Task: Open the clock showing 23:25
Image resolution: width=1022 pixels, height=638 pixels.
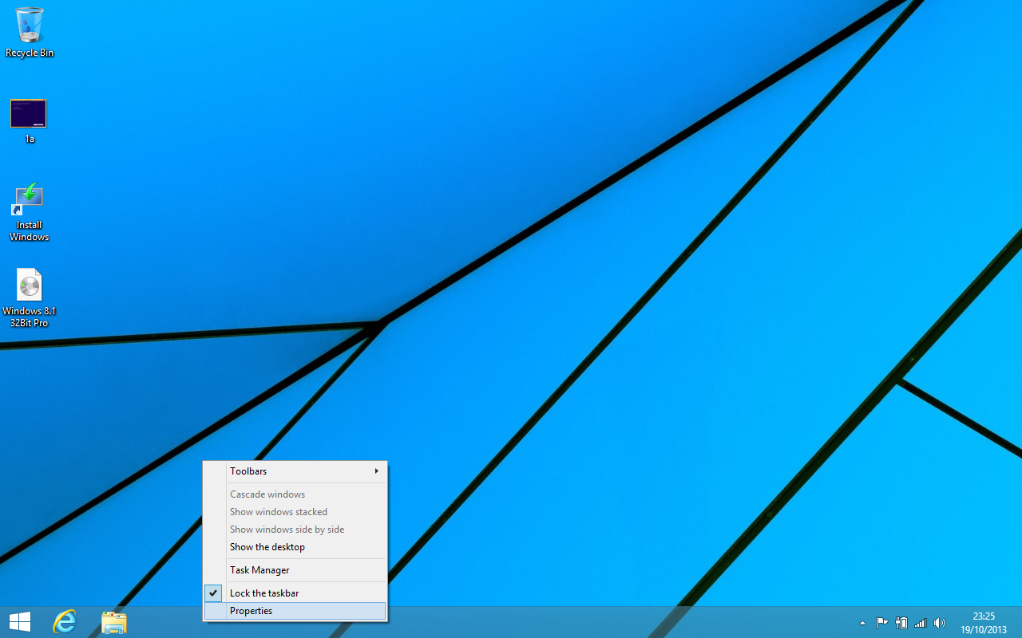Action: 984,623
